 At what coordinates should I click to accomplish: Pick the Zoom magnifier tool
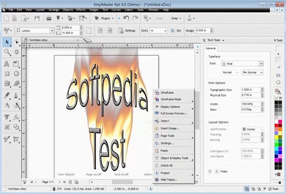[x=7, y=52]
